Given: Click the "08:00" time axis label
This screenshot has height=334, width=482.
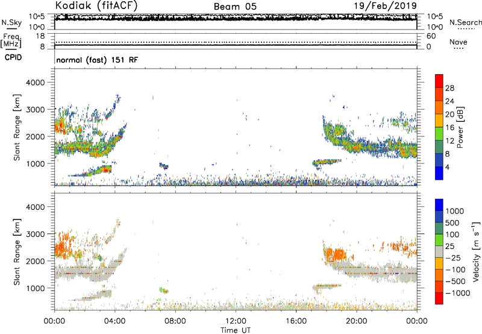Looking at the screenshot, I should tap(175, 321).
